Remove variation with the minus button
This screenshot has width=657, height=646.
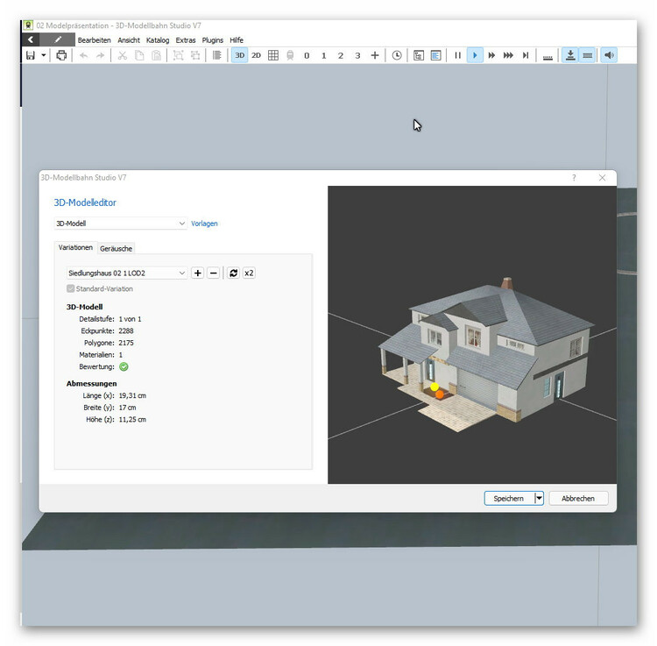click(x=213, y=273)
